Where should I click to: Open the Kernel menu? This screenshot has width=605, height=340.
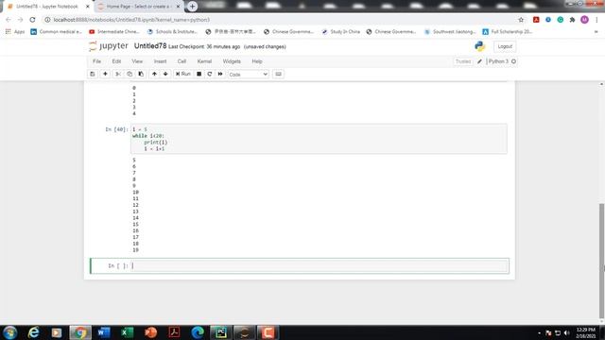204,61
